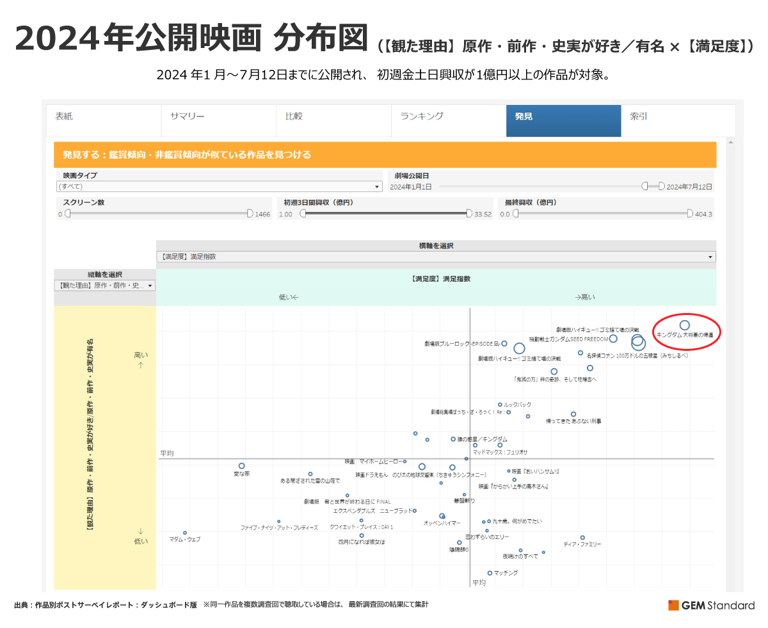Click the スクリーン数 maximum value 1466
The image size is (768, 628).
[x=262, y=214]
